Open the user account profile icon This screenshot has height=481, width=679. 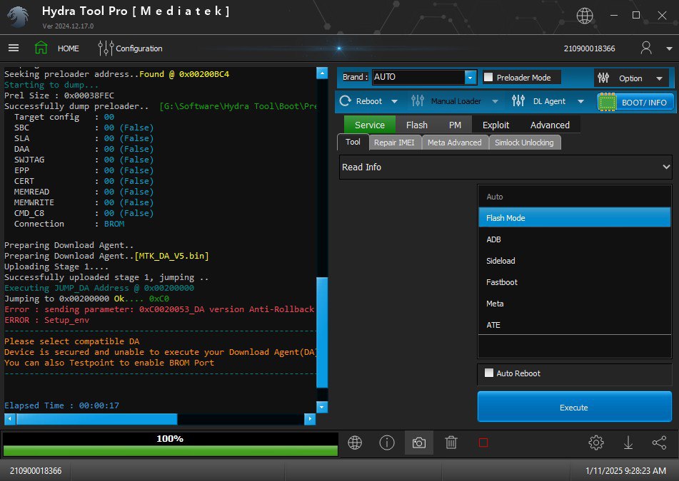click(646, 48)
